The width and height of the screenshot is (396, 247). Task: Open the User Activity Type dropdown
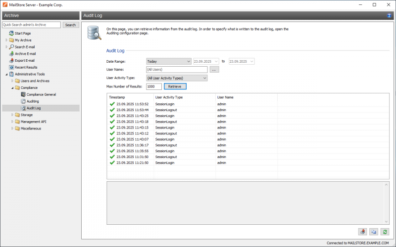177,78
